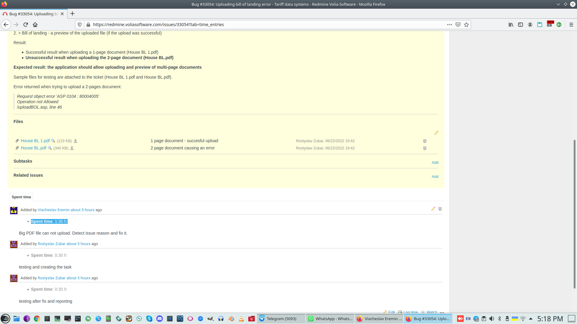The width and height of the screenshot is (577, 324).
Task: Switch to the Spent time tab
Action: 21,197
